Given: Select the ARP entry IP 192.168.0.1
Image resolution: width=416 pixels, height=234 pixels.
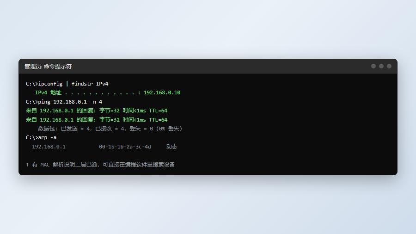Looking at the screenshot, I should click(49, 147).
